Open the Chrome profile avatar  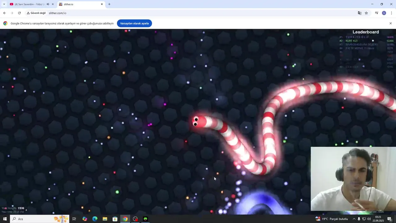click(384, 13)
